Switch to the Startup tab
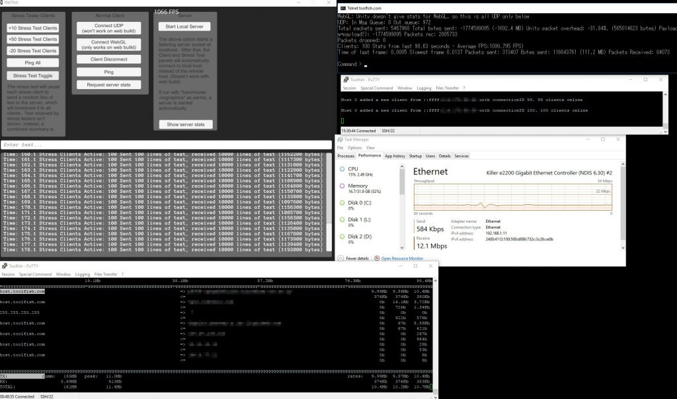The image size is (677, 399). tap(415, 156)
